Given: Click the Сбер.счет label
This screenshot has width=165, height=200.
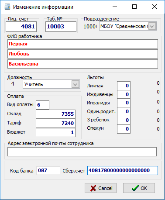Looking at the screenshot, I should coord(74,171).
